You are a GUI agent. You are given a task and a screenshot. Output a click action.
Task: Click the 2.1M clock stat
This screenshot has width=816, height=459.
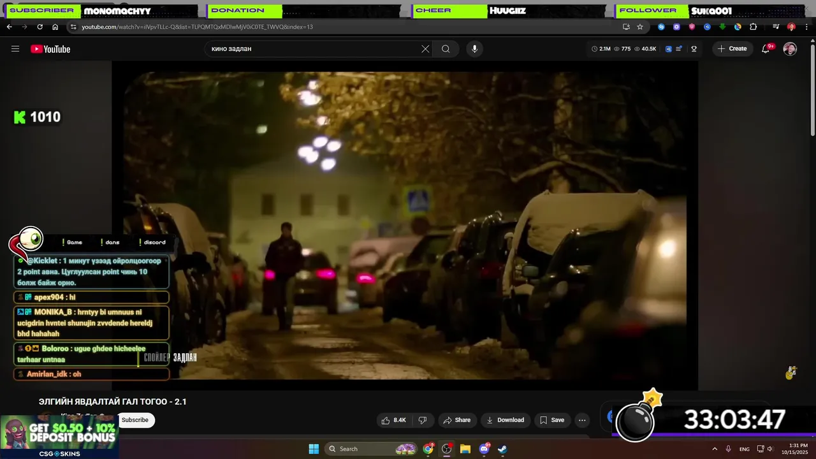(601, 48)
